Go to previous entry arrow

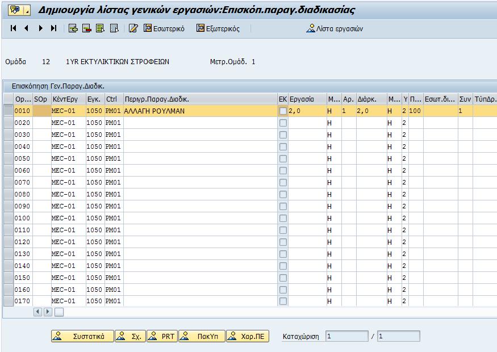(27, 28)
